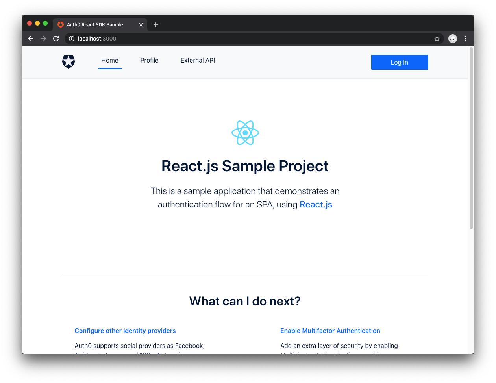496x383 pixels.
Task: Click the Auth0 shield logo in navbar
Action: 68,62
